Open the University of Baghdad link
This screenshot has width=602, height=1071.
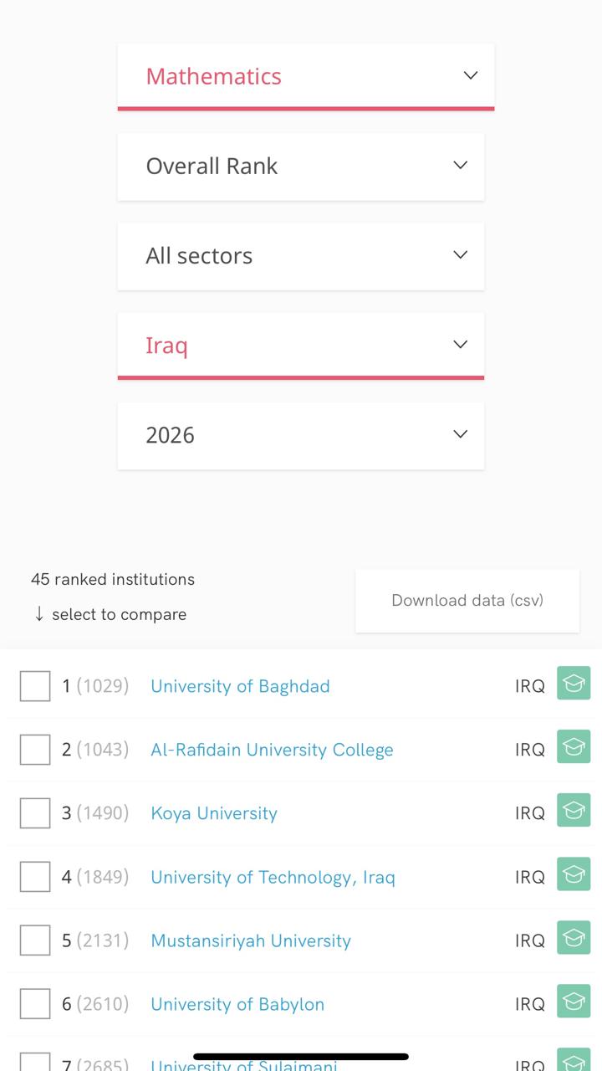tap(240, 686)
